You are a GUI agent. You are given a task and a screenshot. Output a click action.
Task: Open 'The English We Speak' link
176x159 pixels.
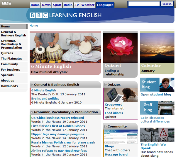[x=153, y=146]
